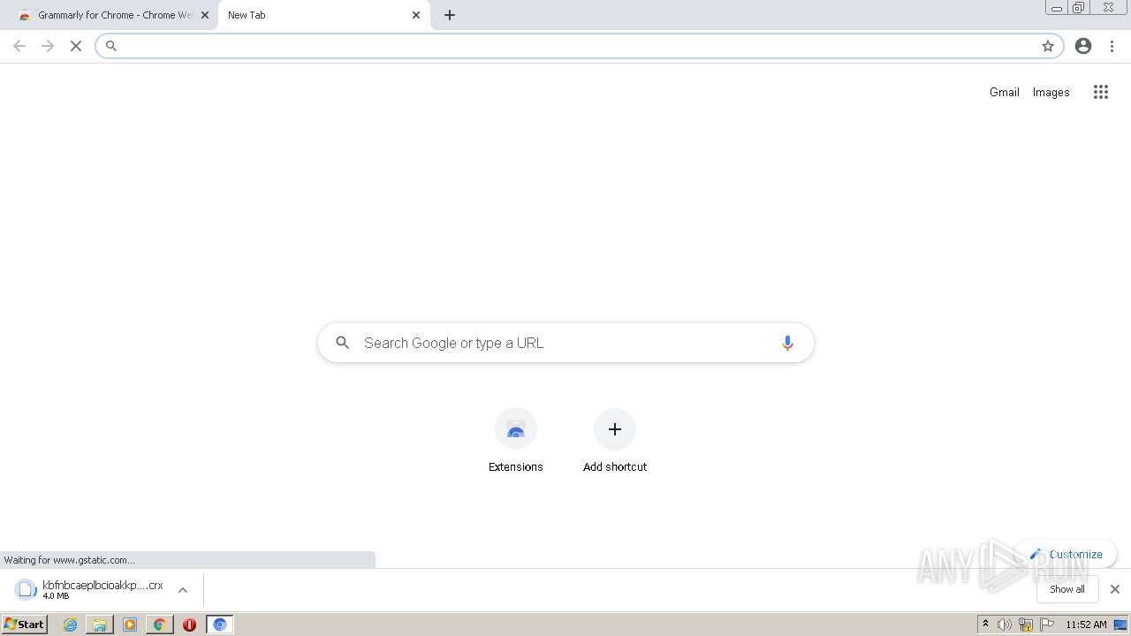Customize this new tab page
This screenshot has height=636, width=1131.
(x=1066, y=554)
